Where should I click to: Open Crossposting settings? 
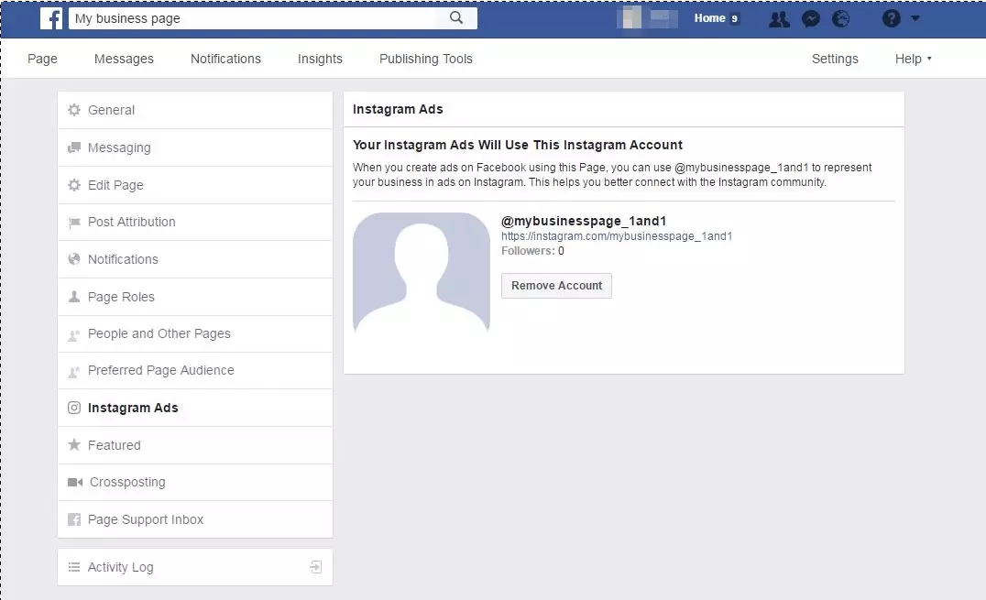click(195, 483)
